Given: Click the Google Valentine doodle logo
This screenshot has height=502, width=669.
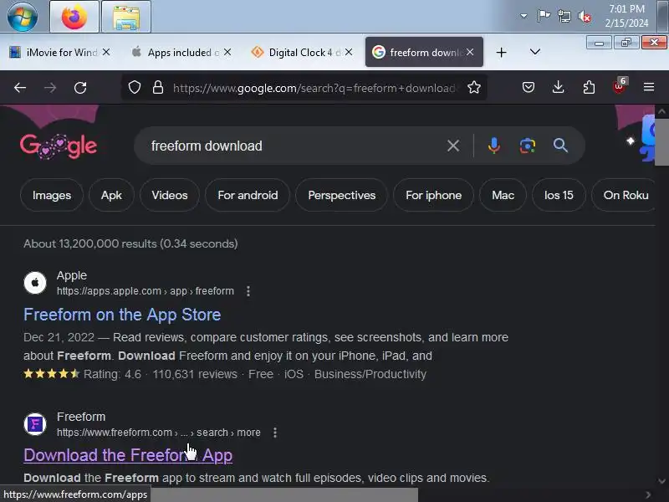Looking at the screenshot, I should pos(59,146).
